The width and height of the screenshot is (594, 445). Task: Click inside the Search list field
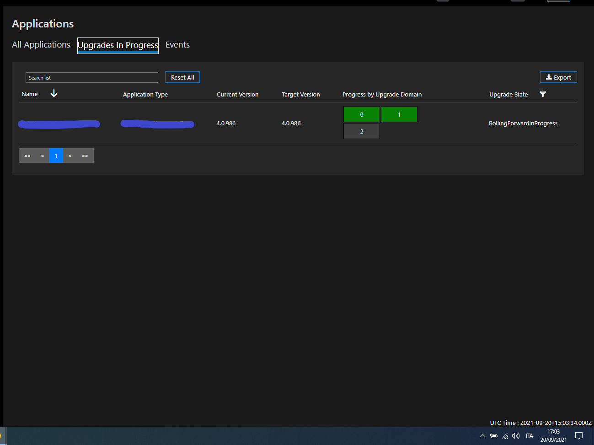(x=91, y=77)
